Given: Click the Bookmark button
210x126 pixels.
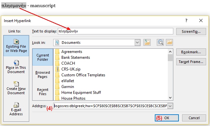Looking at the screenshot, I should click(191, 52).
